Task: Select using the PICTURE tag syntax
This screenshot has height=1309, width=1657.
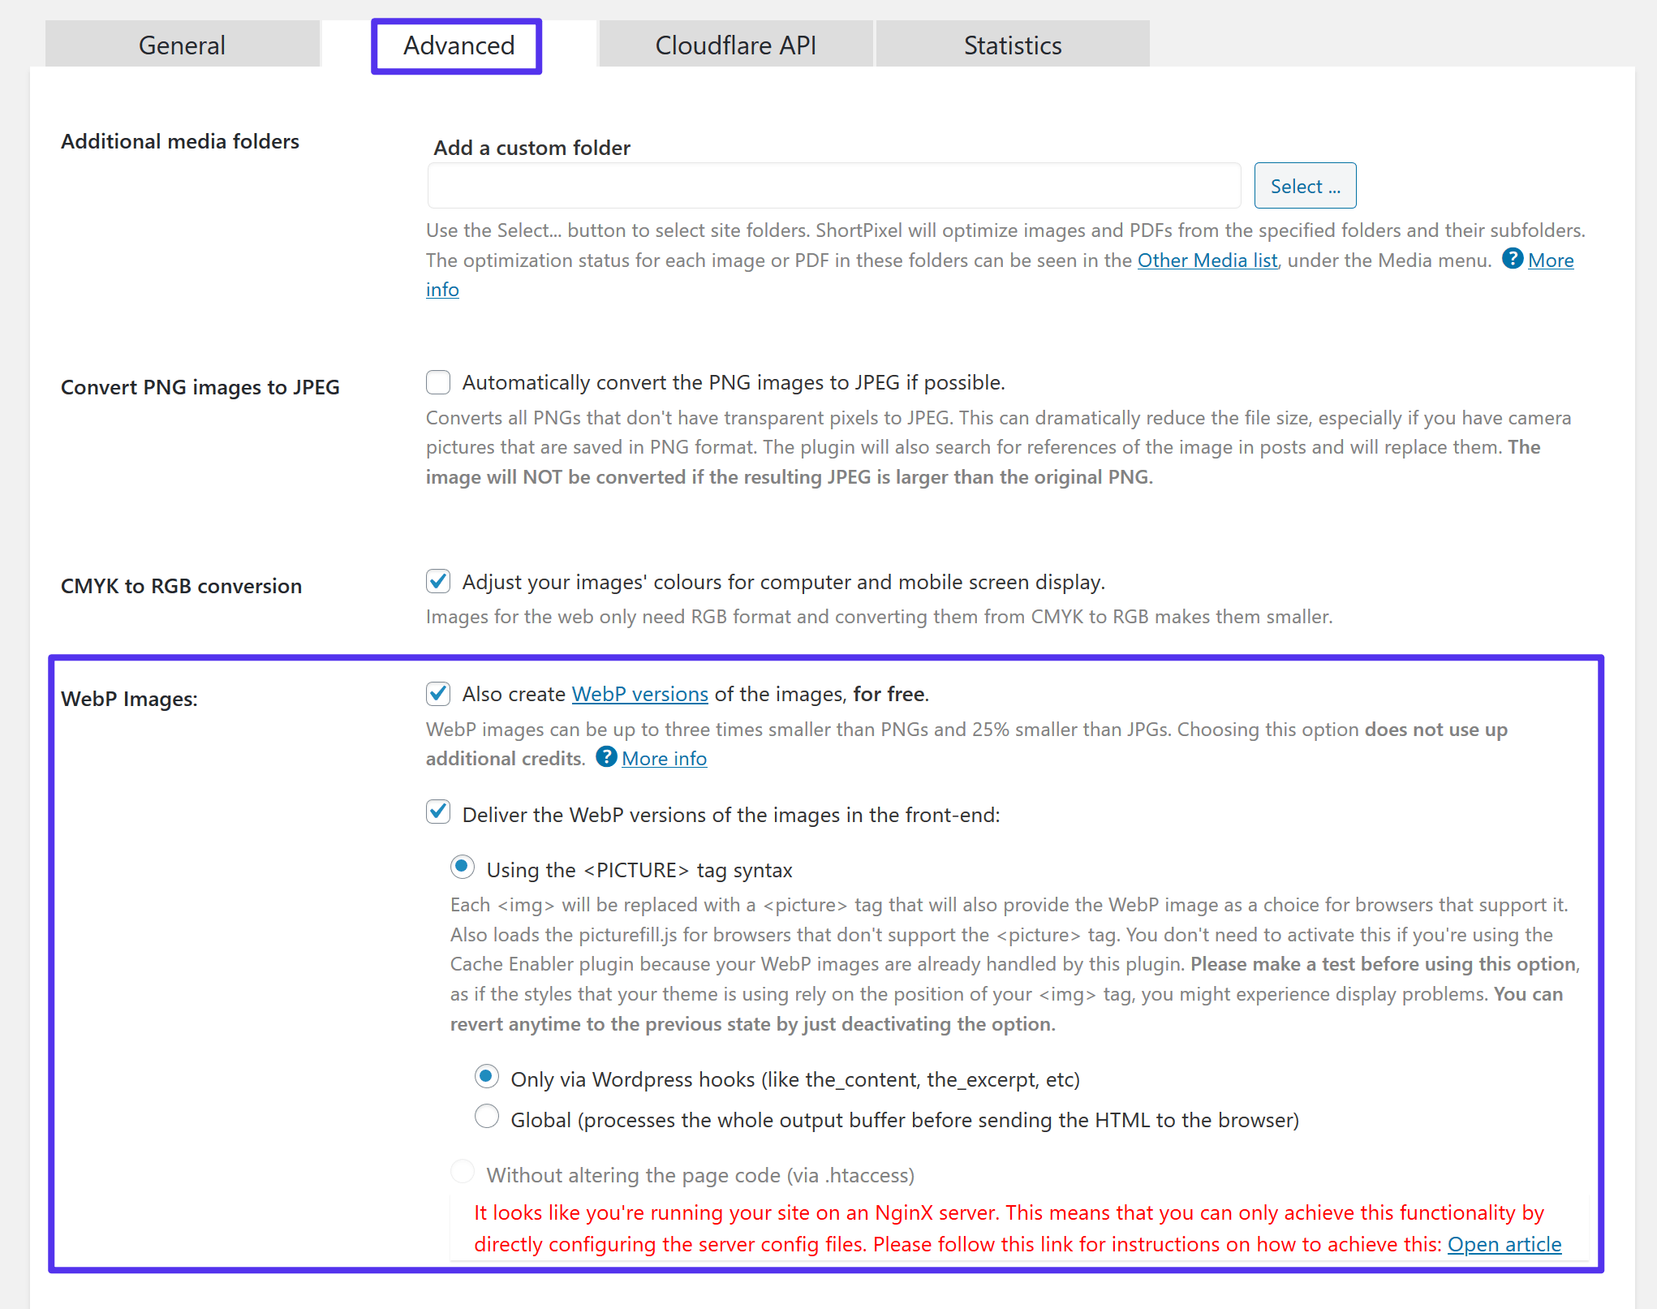Action: click(x=464, y=868)
